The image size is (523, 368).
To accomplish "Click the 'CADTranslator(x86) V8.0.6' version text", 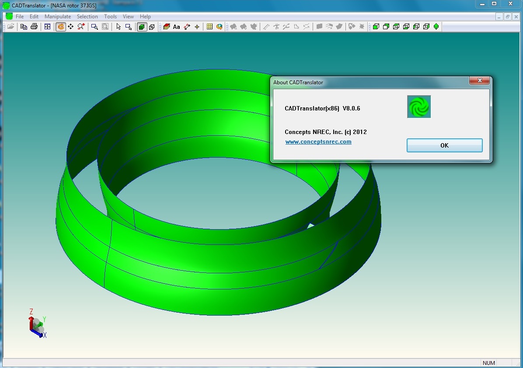I will (x=322, y=108).
